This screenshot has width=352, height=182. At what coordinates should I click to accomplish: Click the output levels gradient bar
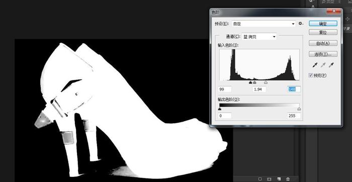point(259,105)
